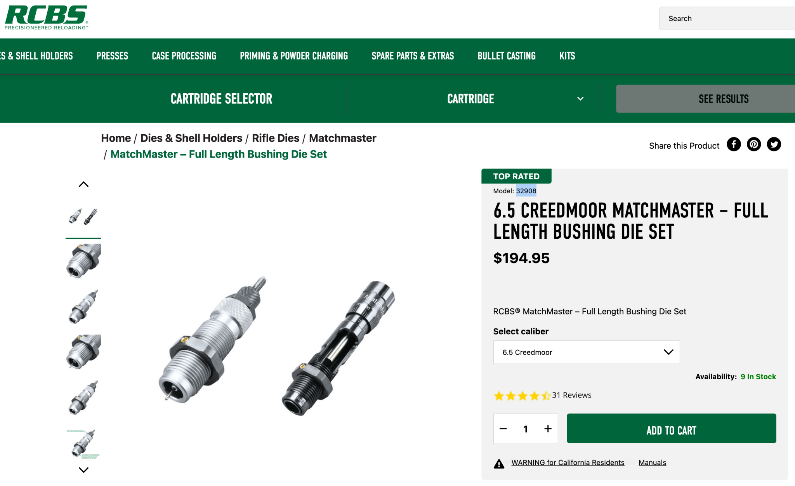Screen dimensions: 795x486
Task: Decrease quantity with minus button
Action: tap(503, 429)
